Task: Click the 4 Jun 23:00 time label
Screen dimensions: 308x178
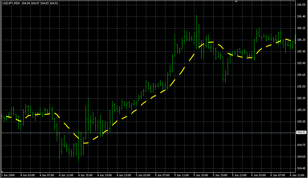Action: click(x=124, y=175)
